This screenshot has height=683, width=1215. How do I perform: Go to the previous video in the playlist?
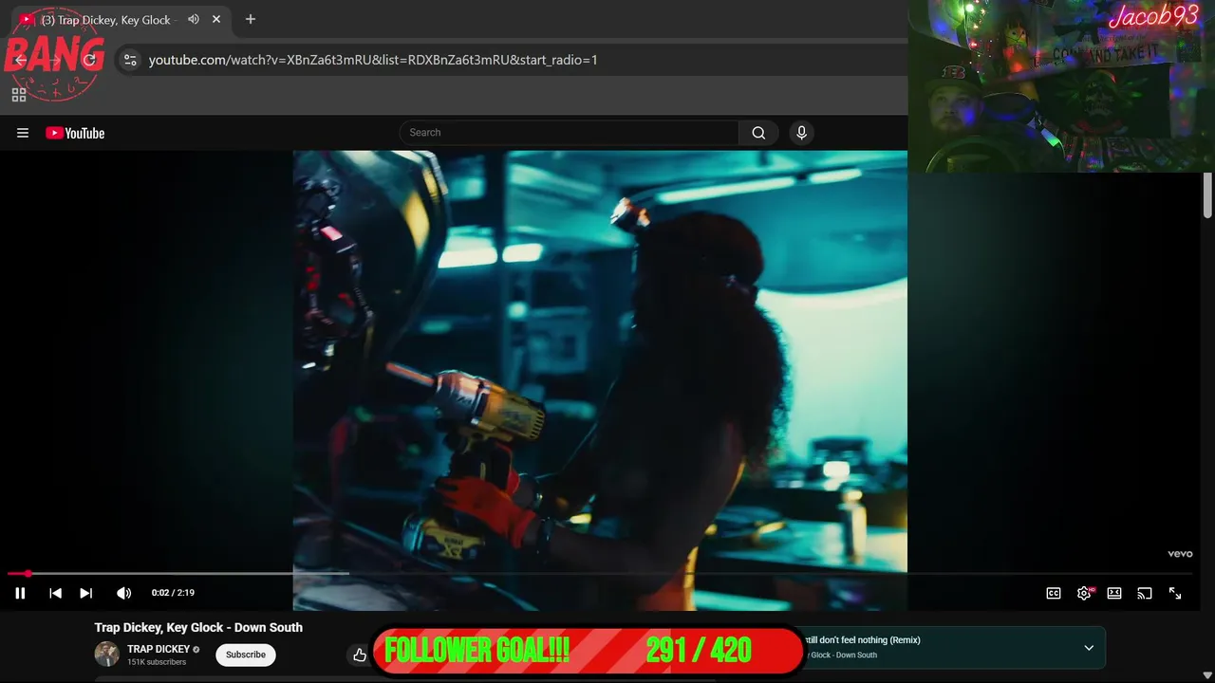(55, 593)
